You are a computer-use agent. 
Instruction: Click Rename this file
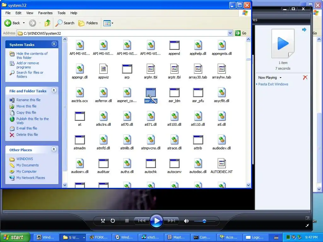[28, 100]
